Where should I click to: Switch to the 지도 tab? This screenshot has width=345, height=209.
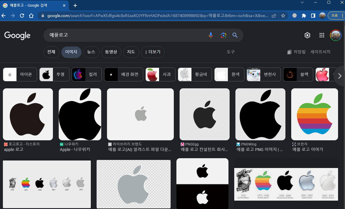(x=131, y=52)
